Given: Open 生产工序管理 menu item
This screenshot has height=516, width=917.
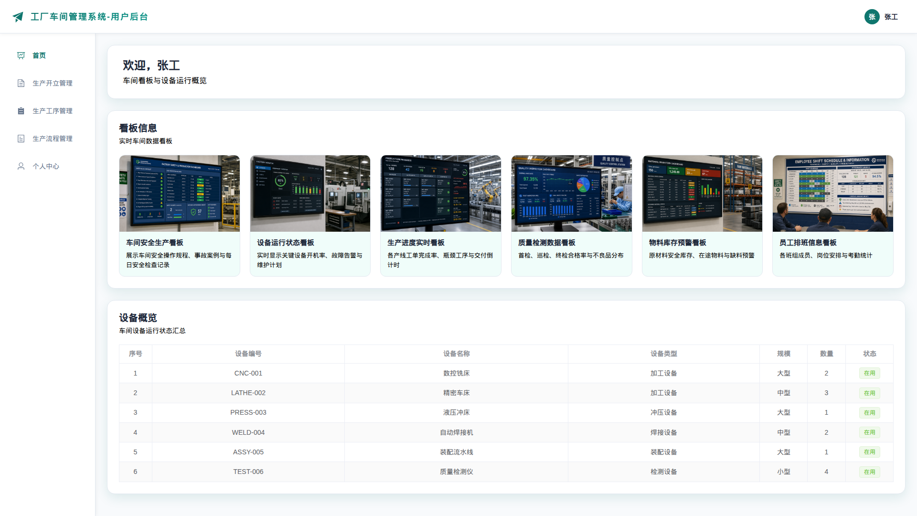Looking at the screenshot, I should pos(48,111).
